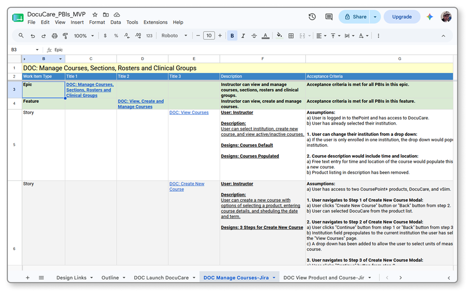Format as percent

point(116,36)
